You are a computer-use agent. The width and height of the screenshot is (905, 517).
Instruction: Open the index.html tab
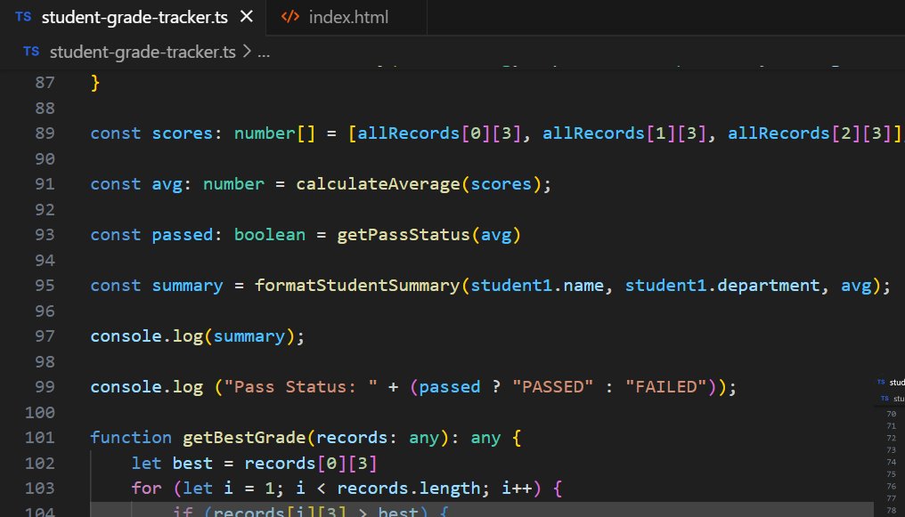click(347, 17)
